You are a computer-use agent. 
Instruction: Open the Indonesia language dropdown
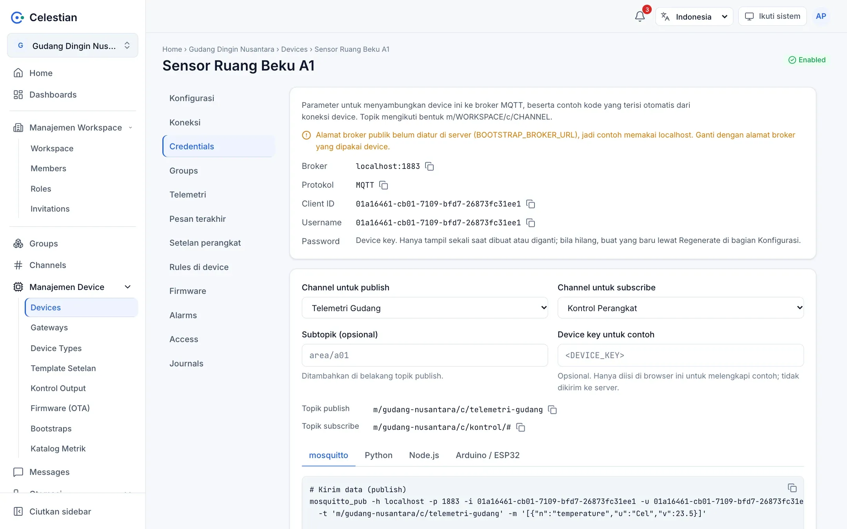(x=694, y=16)
